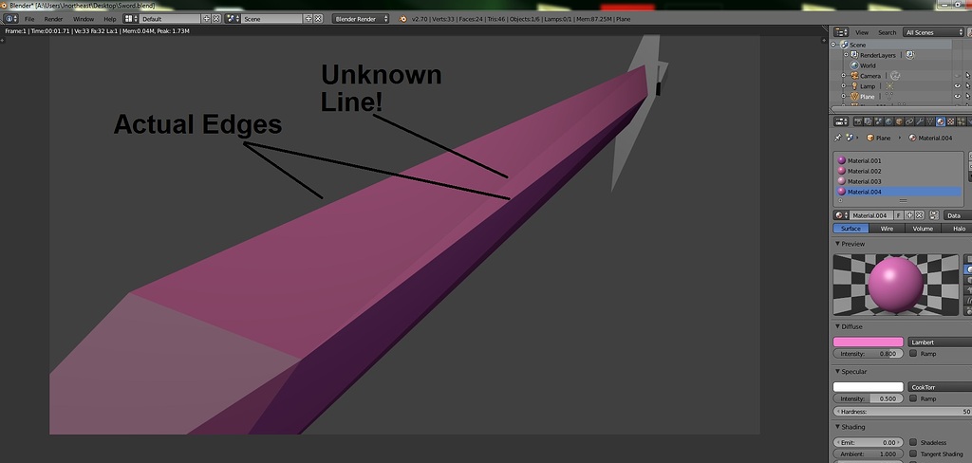Switch to the Render properties tab

tap(858, 121)
